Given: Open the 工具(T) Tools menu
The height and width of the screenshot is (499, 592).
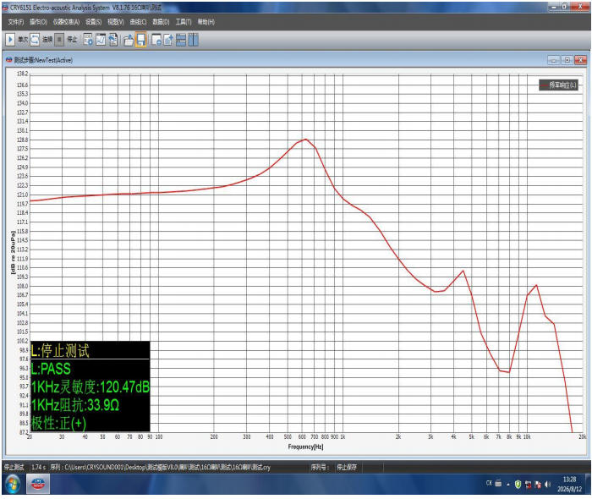Looking at the screenshot, I should tap(184, 22).
